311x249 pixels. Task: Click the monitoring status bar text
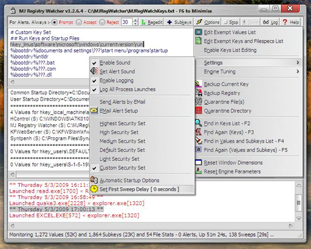(141, 235)
